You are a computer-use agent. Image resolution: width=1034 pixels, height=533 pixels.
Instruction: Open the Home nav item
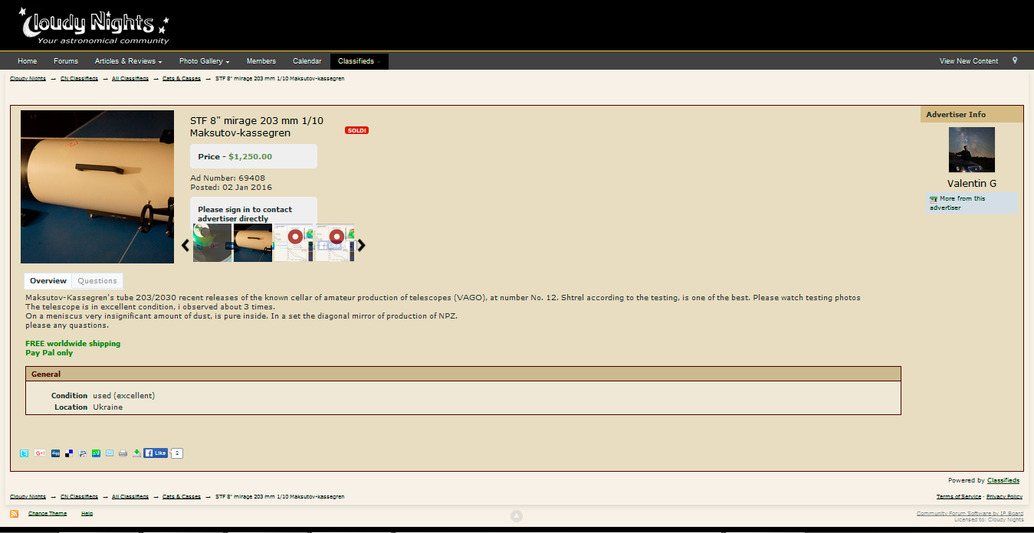tap(27, 61)
